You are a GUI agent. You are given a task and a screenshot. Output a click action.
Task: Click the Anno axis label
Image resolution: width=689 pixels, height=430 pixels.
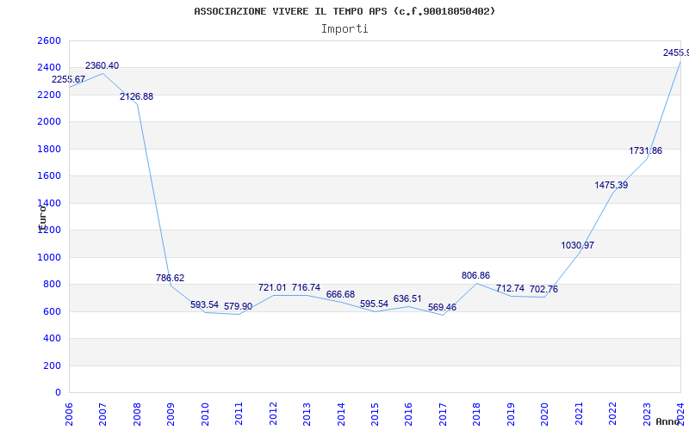coord(667,421)
